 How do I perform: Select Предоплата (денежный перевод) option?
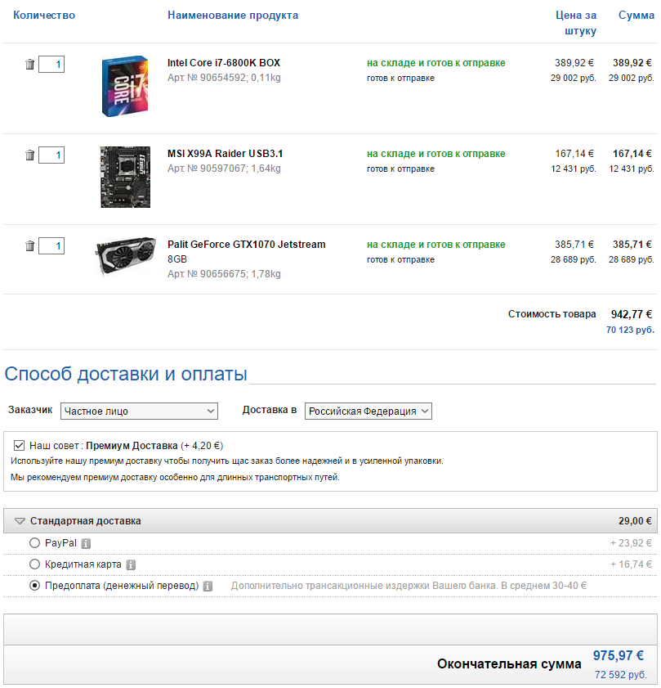coord(34,585)
